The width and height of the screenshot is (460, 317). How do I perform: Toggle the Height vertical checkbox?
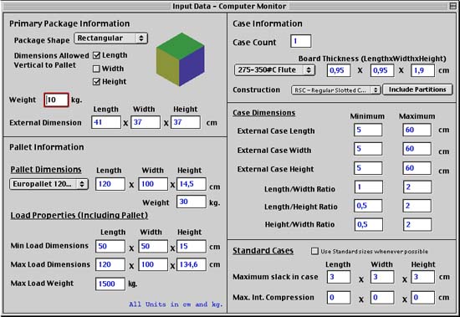[x=96, y=82]
